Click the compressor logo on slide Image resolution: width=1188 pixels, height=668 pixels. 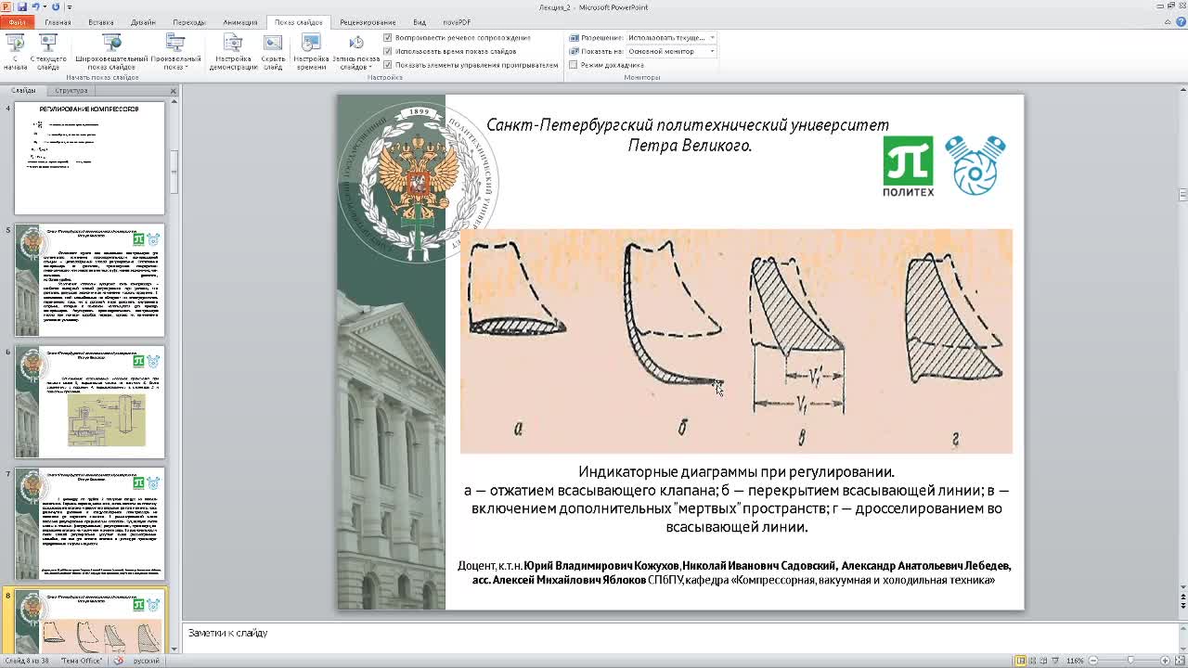[x=975, y=165]
